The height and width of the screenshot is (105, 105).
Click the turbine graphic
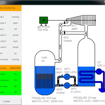(81, 20)
